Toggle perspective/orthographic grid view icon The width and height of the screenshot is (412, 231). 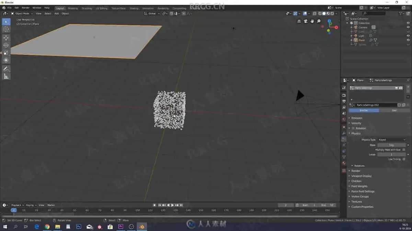click(299, 21)
